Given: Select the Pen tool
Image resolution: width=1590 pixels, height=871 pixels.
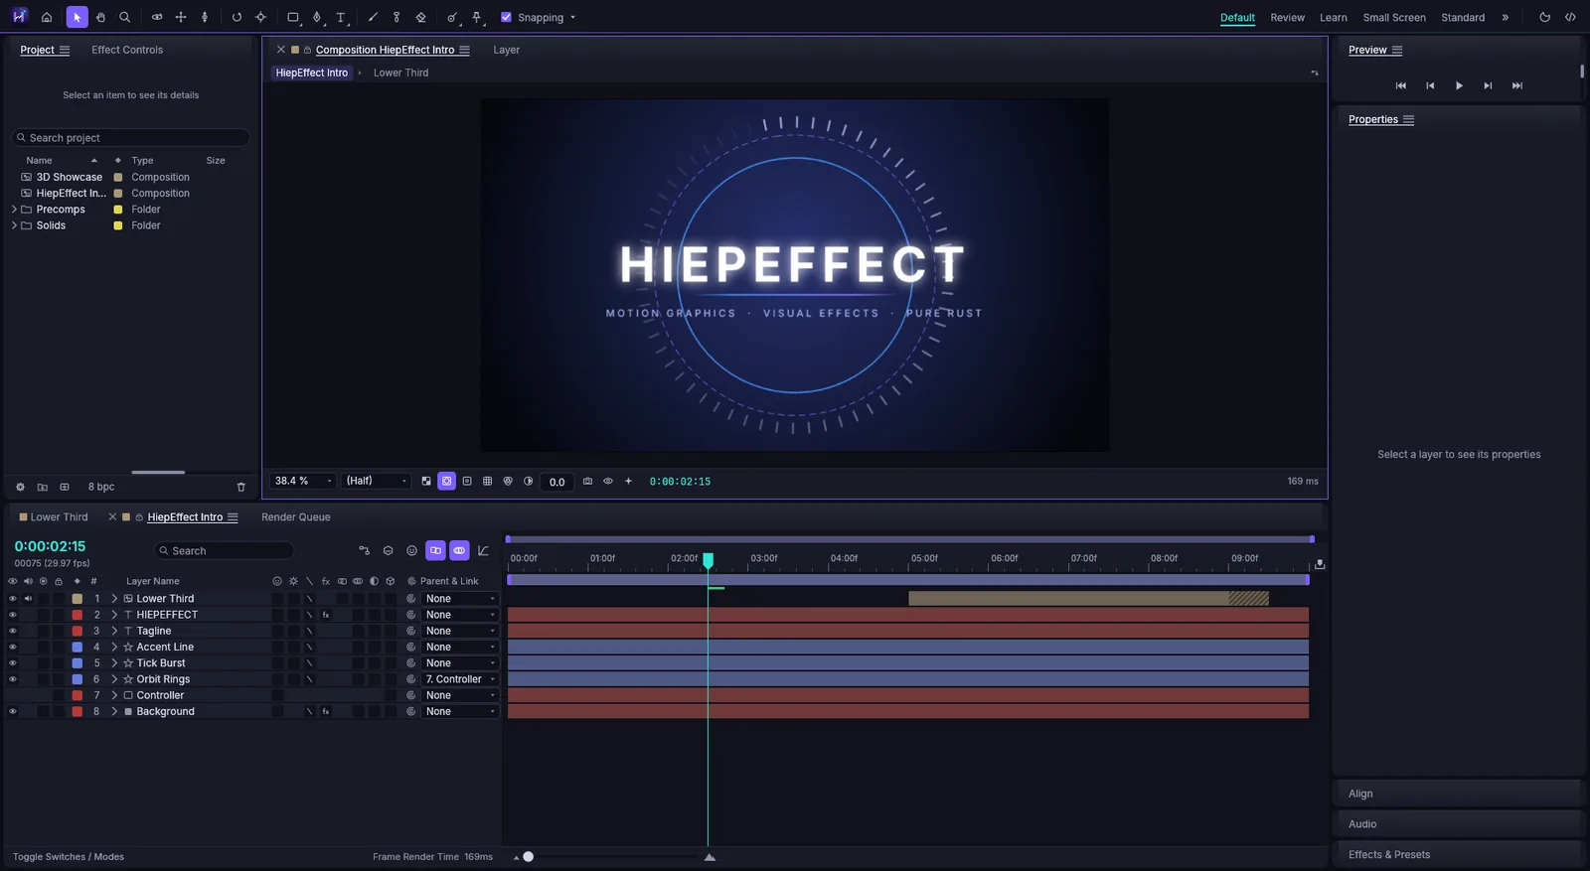Looking at the screenshot, I should tap(317, 17).
